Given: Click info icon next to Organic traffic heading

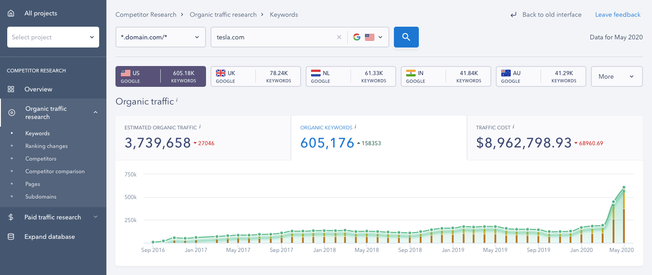Looking at the screenshot, I should click(x=177, y=100).
